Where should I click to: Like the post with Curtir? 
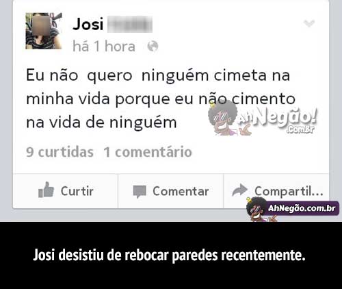click(x=66, y=191)
